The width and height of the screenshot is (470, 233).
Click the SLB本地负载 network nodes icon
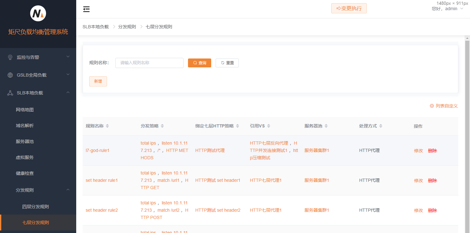tap(10, 93)
